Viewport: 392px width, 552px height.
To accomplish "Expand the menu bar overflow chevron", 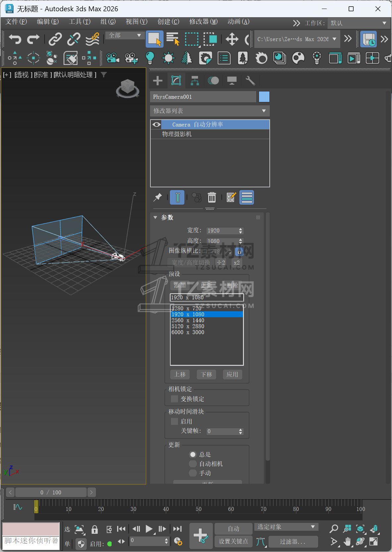I will click(x=296, y=23).
